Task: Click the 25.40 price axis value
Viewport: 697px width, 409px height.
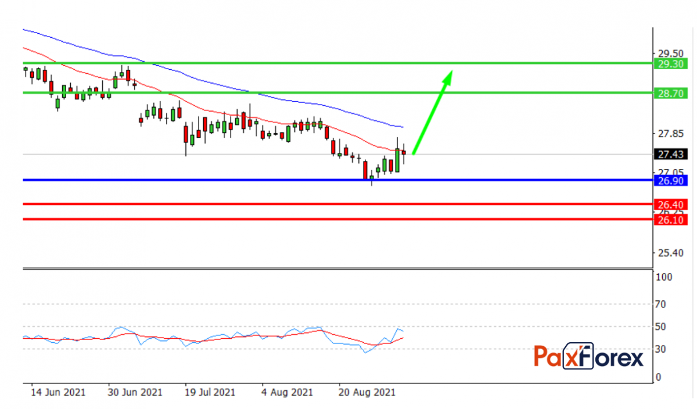Action: click(x=669, y=253)
